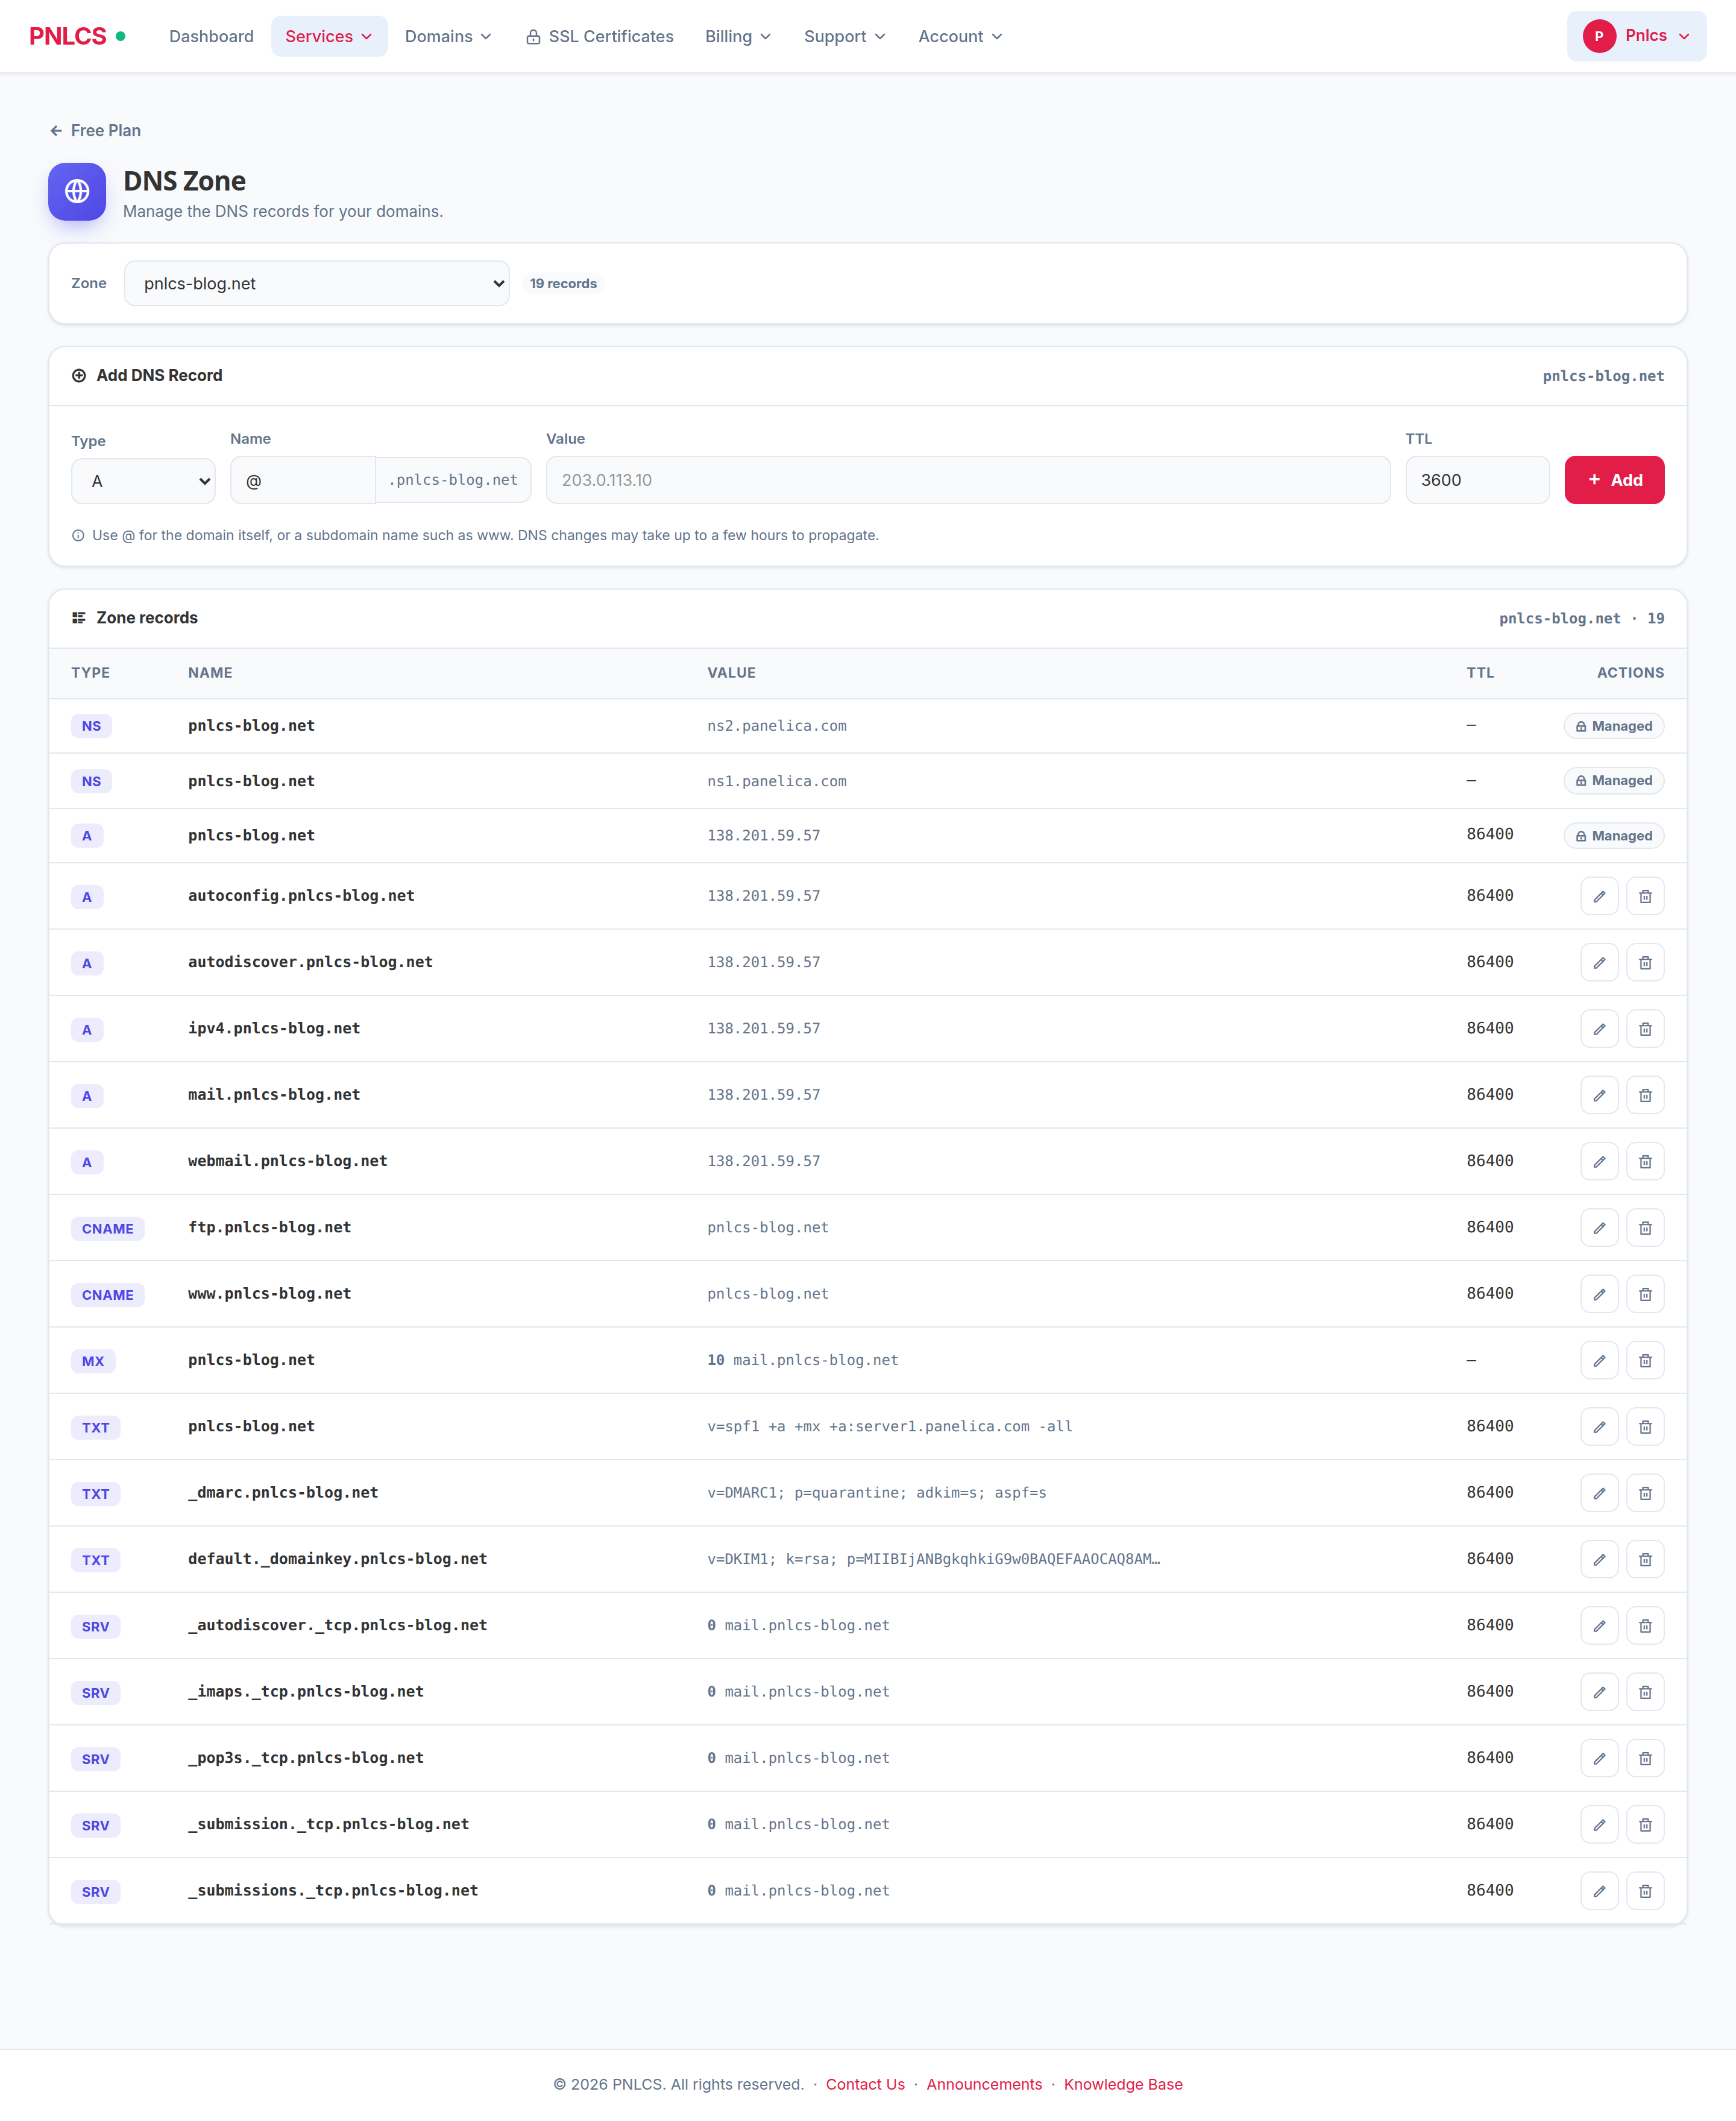The width and height of the screenshot is (1736, 2121).
Task: Edit the default._domainkey DKIM record
Action: click(x=1599, y=1559)
